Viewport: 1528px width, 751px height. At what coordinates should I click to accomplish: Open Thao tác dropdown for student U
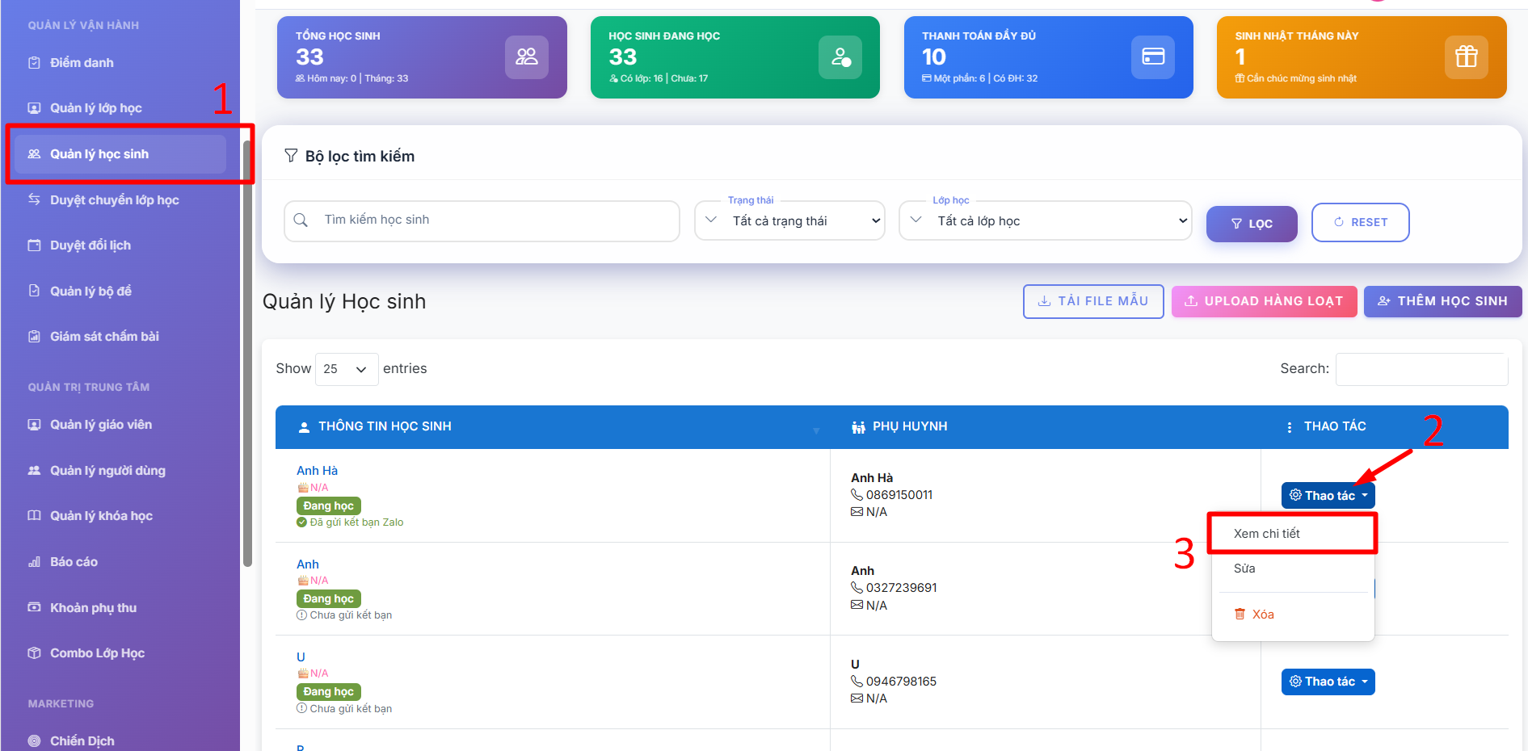(x=1328, y=682)
